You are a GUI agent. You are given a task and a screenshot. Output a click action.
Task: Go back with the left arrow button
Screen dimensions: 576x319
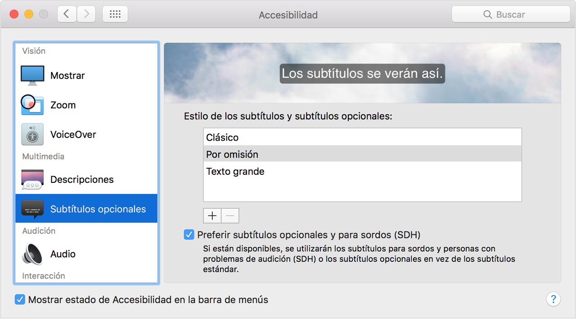[67, 14]
